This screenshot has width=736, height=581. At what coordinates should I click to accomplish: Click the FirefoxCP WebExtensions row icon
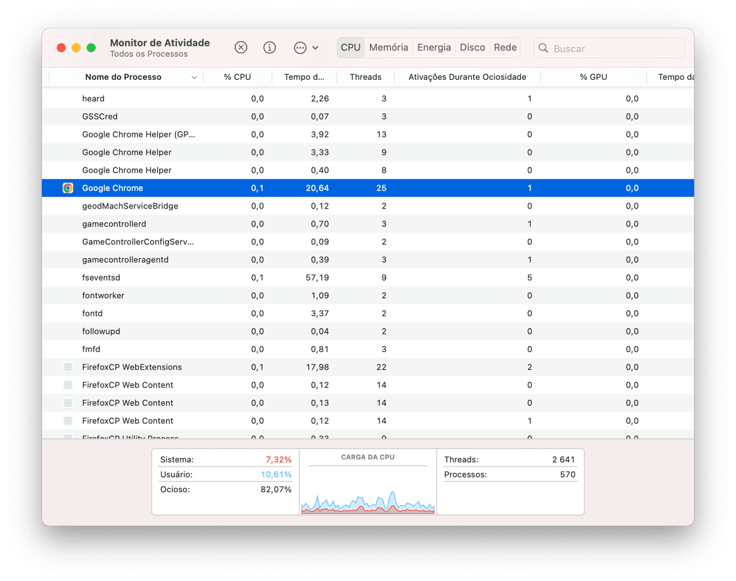[x=68, y=367]
